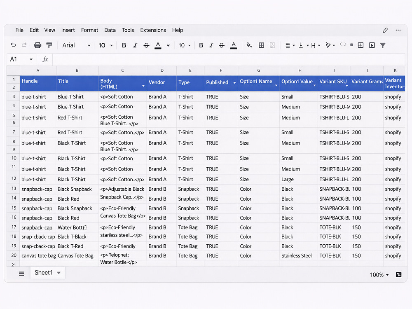Viewport: 412px width, 309px height.
Task: Click the Merge cells icon
Action: [272, 45]
